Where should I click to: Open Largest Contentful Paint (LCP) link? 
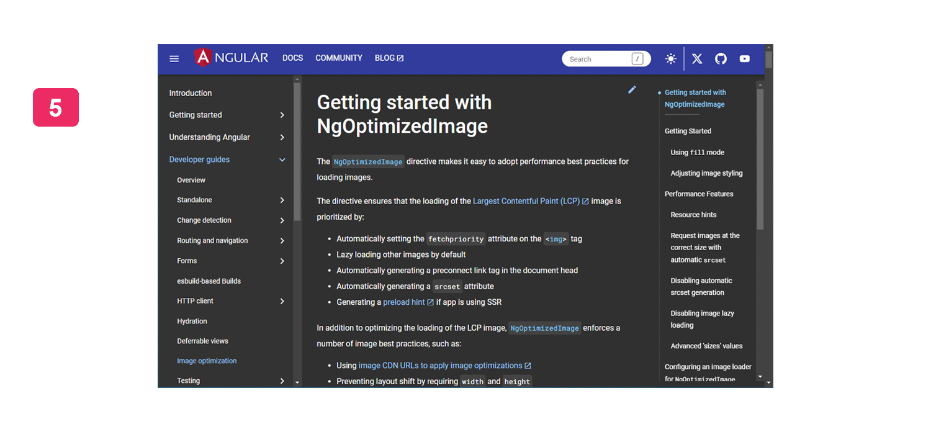pos(526,201)
